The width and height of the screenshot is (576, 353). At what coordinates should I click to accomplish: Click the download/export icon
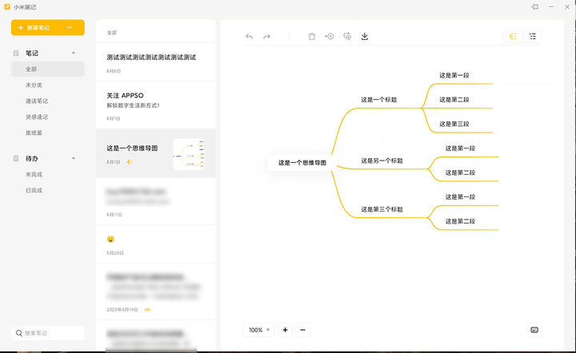pos(365,37)
